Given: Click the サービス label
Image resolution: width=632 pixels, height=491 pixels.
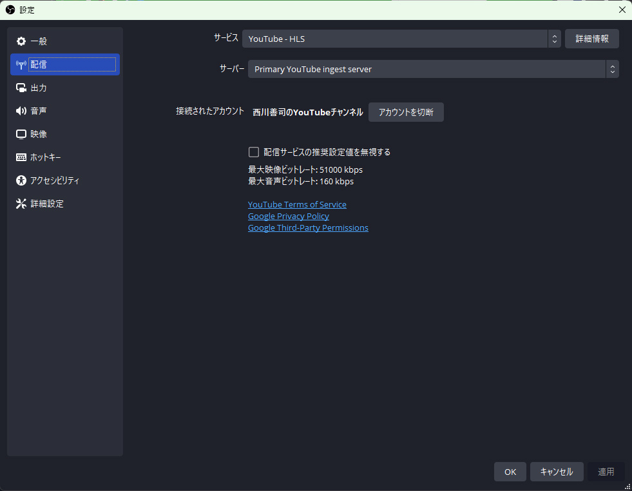Looking at the screenshot, I should click(x=225, y=37).
